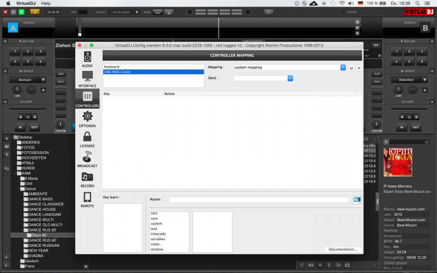Collapse the KAMI folder

tap(16, 173)
